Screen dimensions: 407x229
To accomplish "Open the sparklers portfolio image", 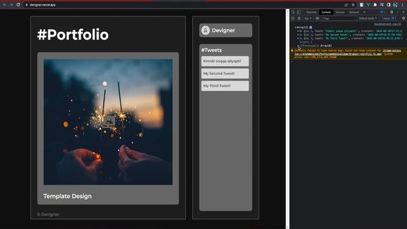I will click(108, 122).
